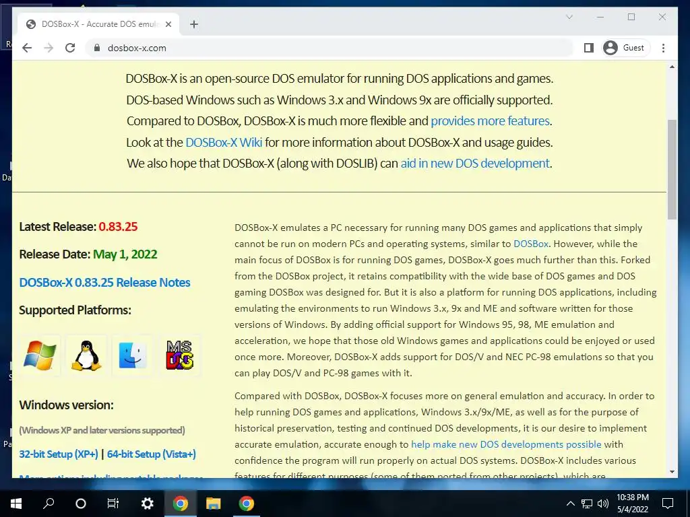Open the Windows Start menu
The image size is (690, 517).
pos(16,504)
